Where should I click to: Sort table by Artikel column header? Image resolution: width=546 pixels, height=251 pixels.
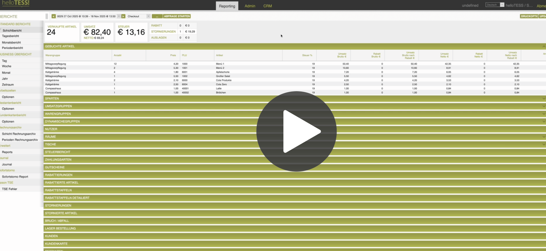click(x=219, y=55)
